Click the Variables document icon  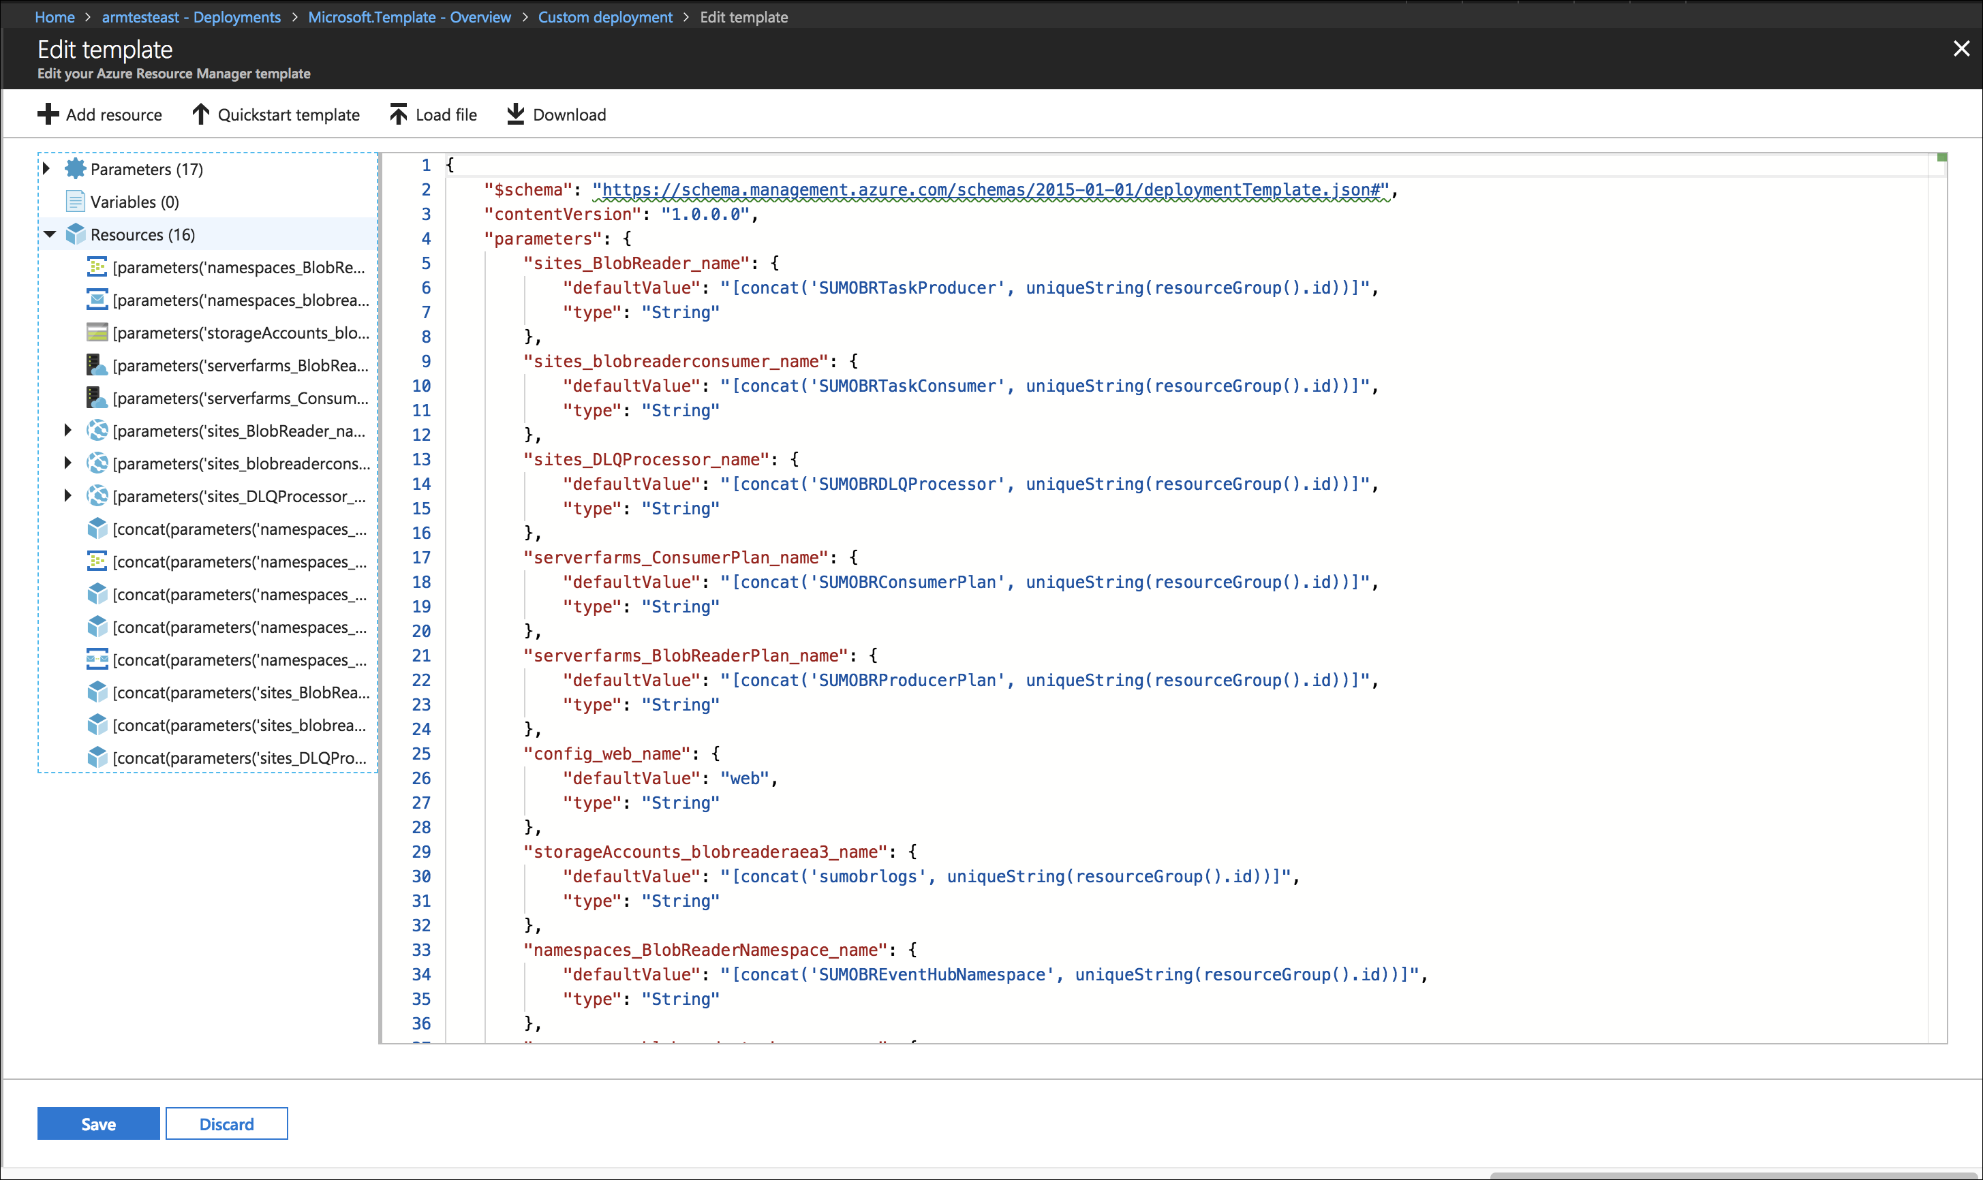[x=75, y=201]
